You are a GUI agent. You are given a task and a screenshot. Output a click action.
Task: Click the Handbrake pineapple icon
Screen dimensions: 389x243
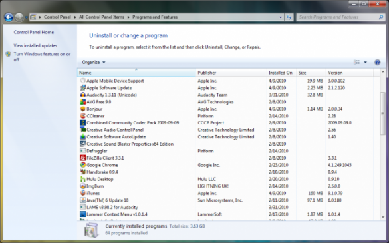[x=83, y=172]
